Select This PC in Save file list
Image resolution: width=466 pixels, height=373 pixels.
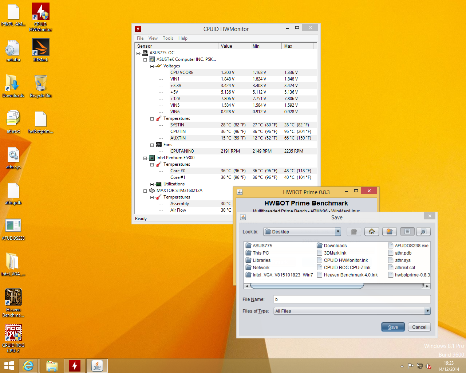[x=257, y=253]
